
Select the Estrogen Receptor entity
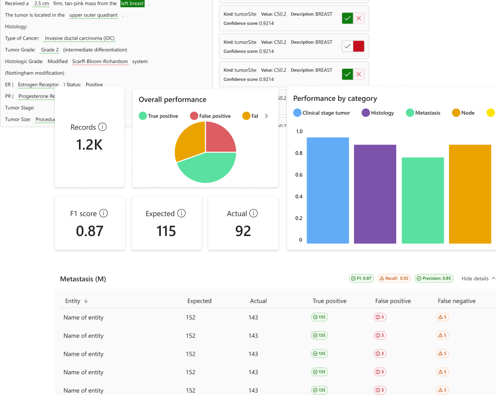[x=38, y=84]
